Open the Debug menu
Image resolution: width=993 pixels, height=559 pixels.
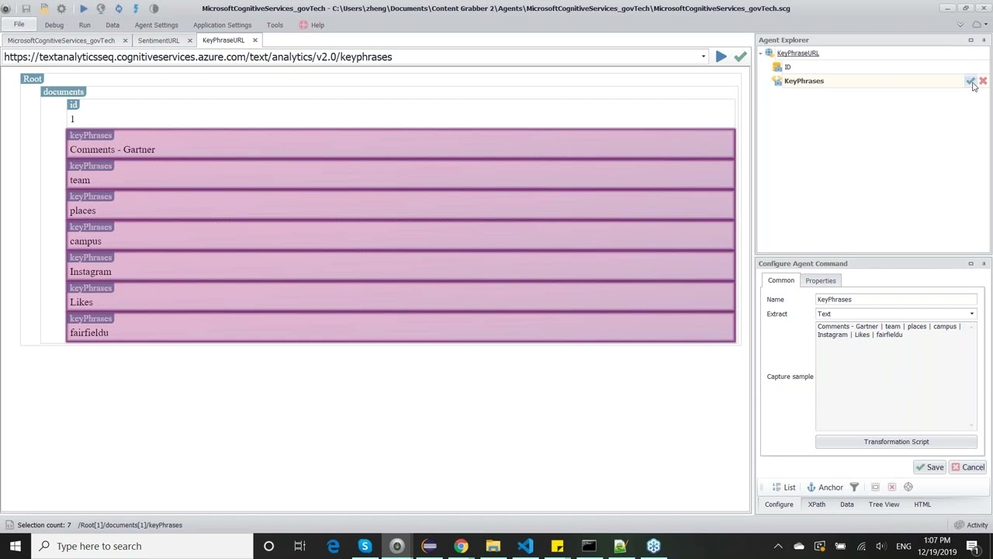click(x=54, y=25)
